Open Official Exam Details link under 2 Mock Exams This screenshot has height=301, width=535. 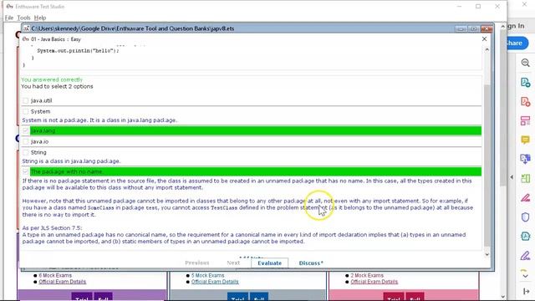374,282
